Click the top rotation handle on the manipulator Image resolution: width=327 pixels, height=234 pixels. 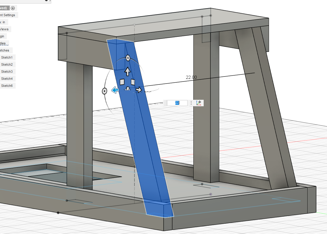128,58
